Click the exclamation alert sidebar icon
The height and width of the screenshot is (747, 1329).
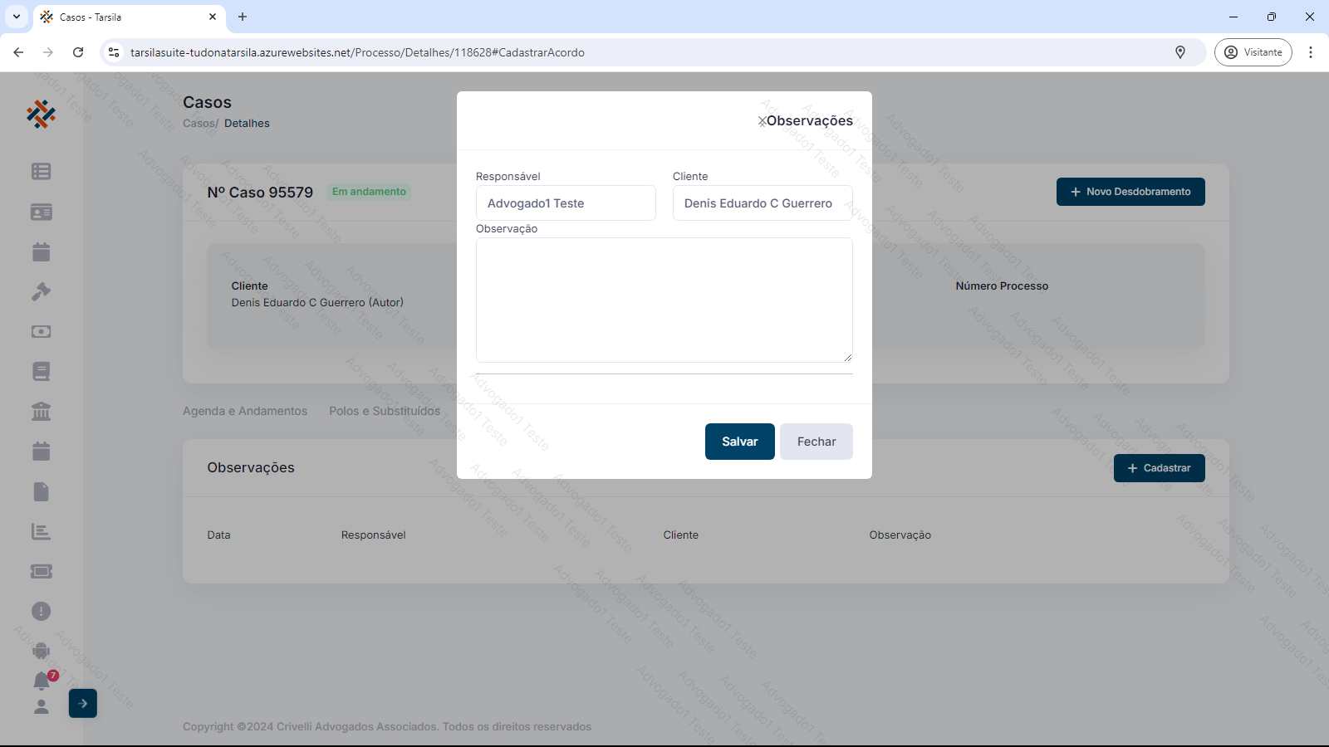41,611
